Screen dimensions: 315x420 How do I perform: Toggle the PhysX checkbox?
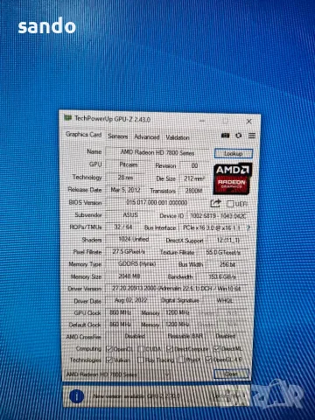coord(181,360)
